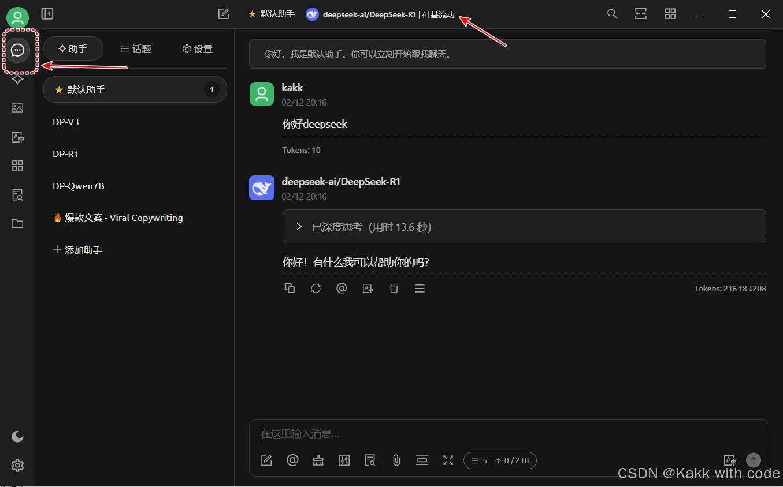The width and height of the screenshot is (783, 487).
Task: Switch to the 助手 tab
Action: (x=73, y=49)
